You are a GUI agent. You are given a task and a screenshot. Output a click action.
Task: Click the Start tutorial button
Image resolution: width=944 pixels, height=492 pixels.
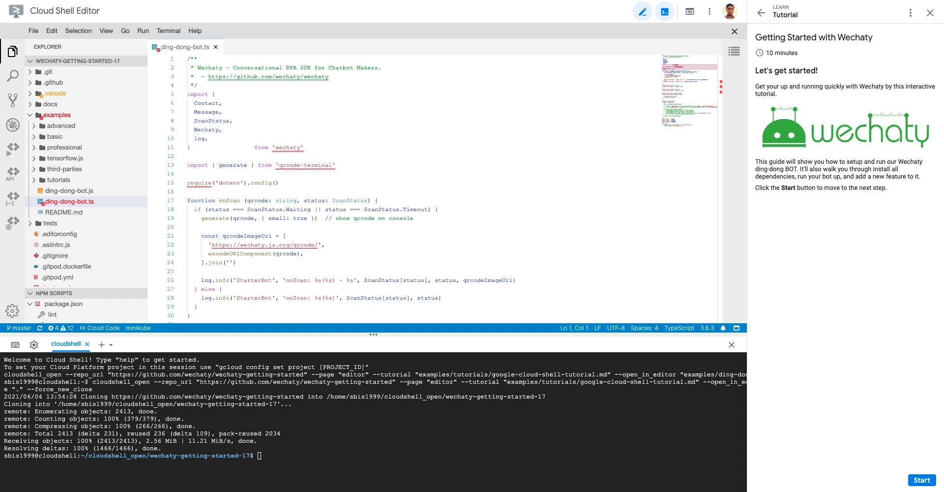(921, 480)
